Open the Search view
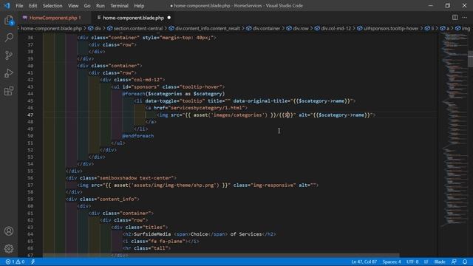This screenshot has height=266, width=473. coord(9,38)
